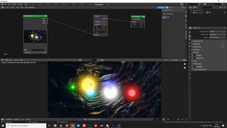Enable the Motion Blur checkbox

(195, 58)
